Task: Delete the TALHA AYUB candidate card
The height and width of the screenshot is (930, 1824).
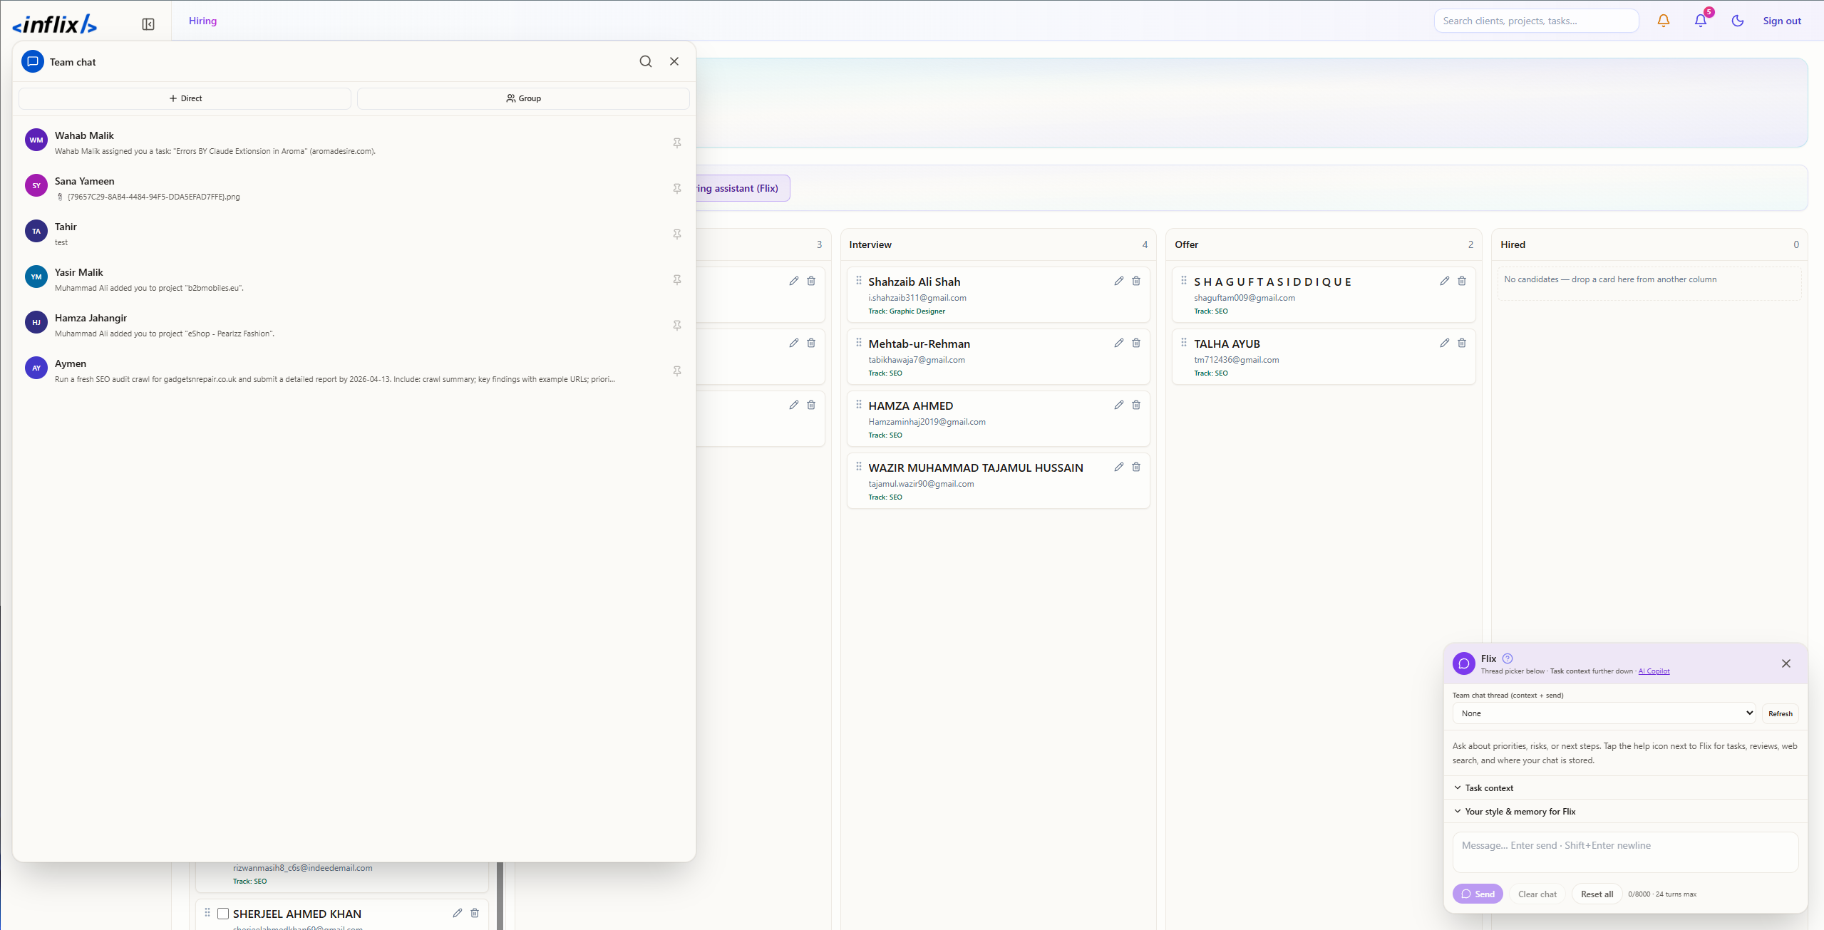Action: (1462, 343)
